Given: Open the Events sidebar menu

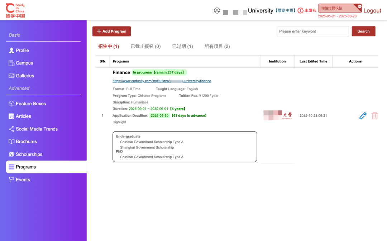Looking at the screenshot, I should click(x=23, y=180).
